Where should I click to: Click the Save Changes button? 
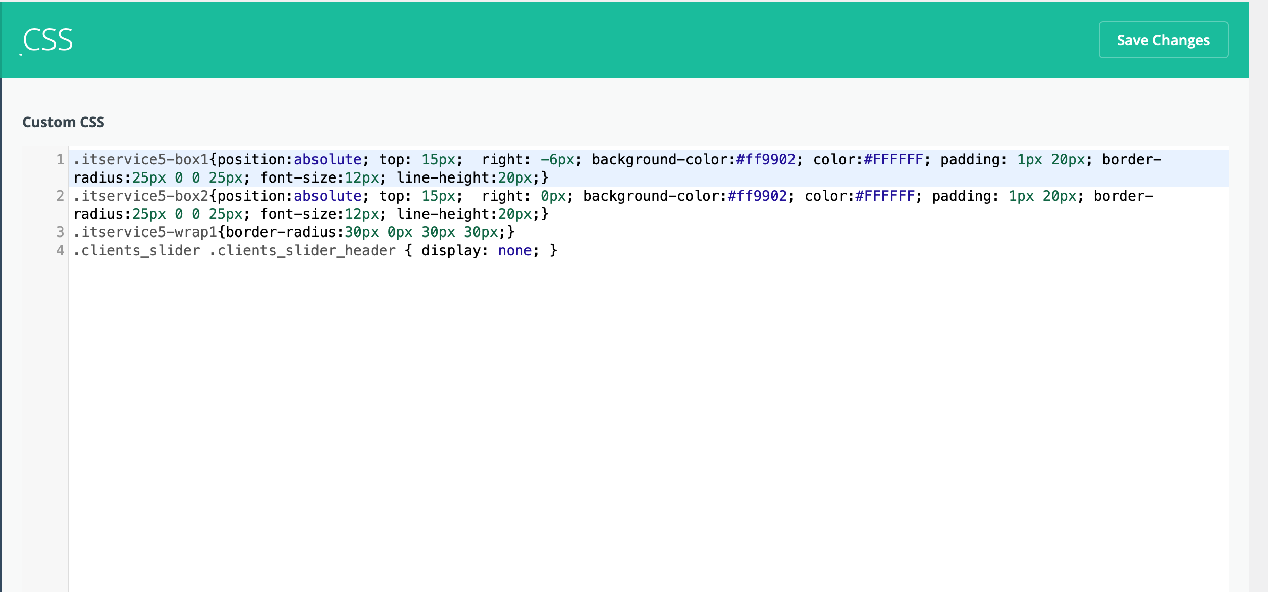1163,40
